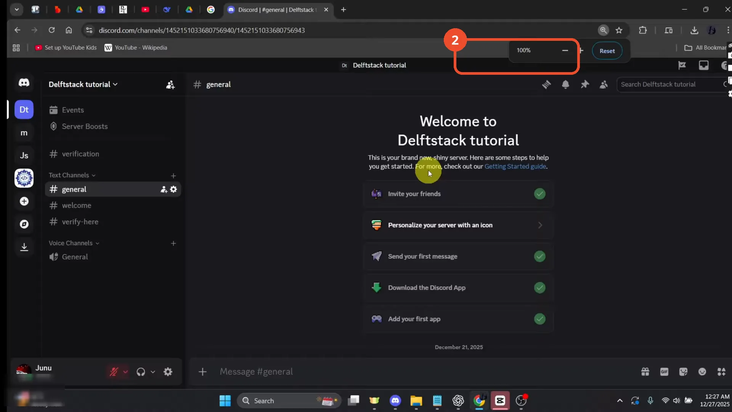Show pinned messages pin icon
The image size is (732, 412).
(x=584, y=84)
